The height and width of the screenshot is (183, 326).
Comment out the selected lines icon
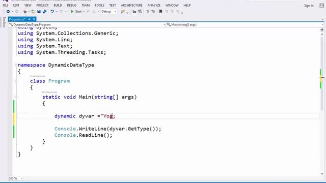[147, 12]
